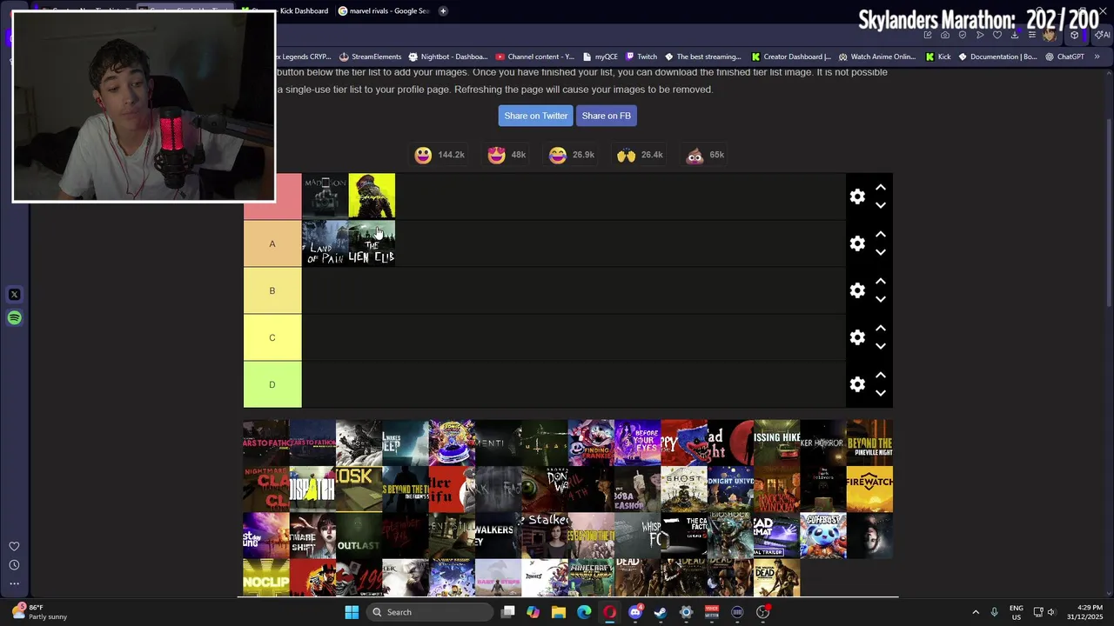Select the Finding Frankie game thumbnail
Image resolution: width=1114 pixels, height=626 pixels.
tap(591, 443)
